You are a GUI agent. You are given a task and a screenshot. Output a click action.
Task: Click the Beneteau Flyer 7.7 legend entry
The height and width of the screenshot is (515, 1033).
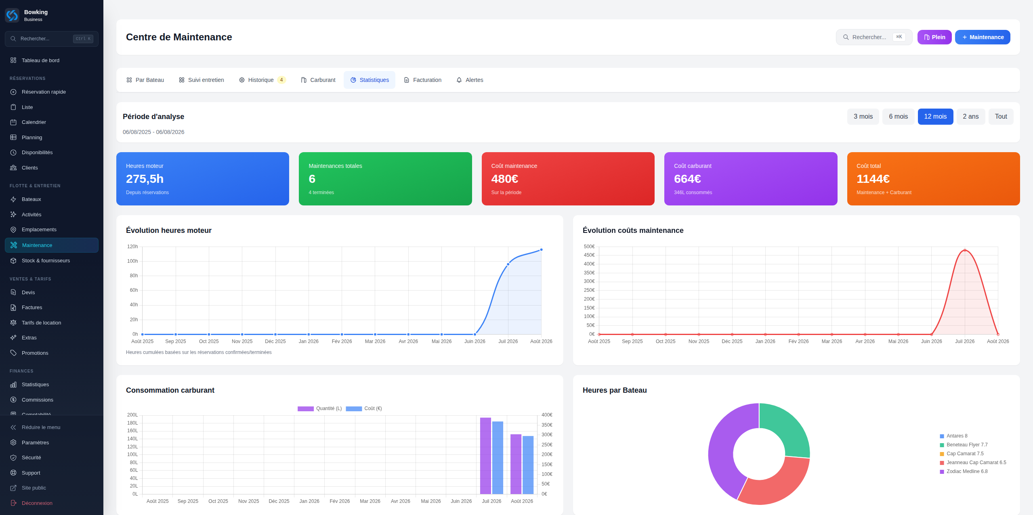pos(964,445)
